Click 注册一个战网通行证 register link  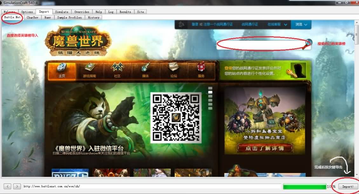pos(218,24)
